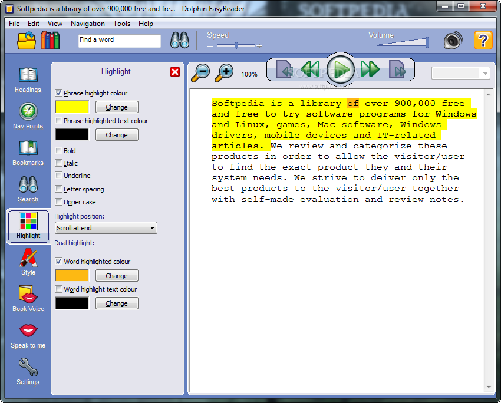Increase speed with the plus sign
Image resolution: width=501 pixels, height=403 pixels.
(x=259, y=46)
